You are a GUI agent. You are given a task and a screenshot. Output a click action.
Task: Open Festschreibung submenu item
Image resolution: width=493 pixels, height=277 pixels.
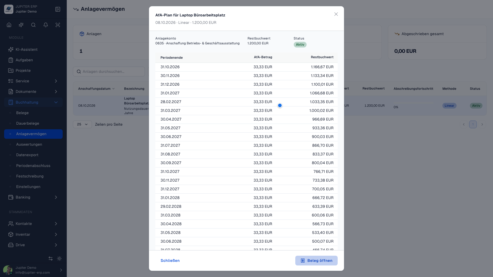coord(33,176)
